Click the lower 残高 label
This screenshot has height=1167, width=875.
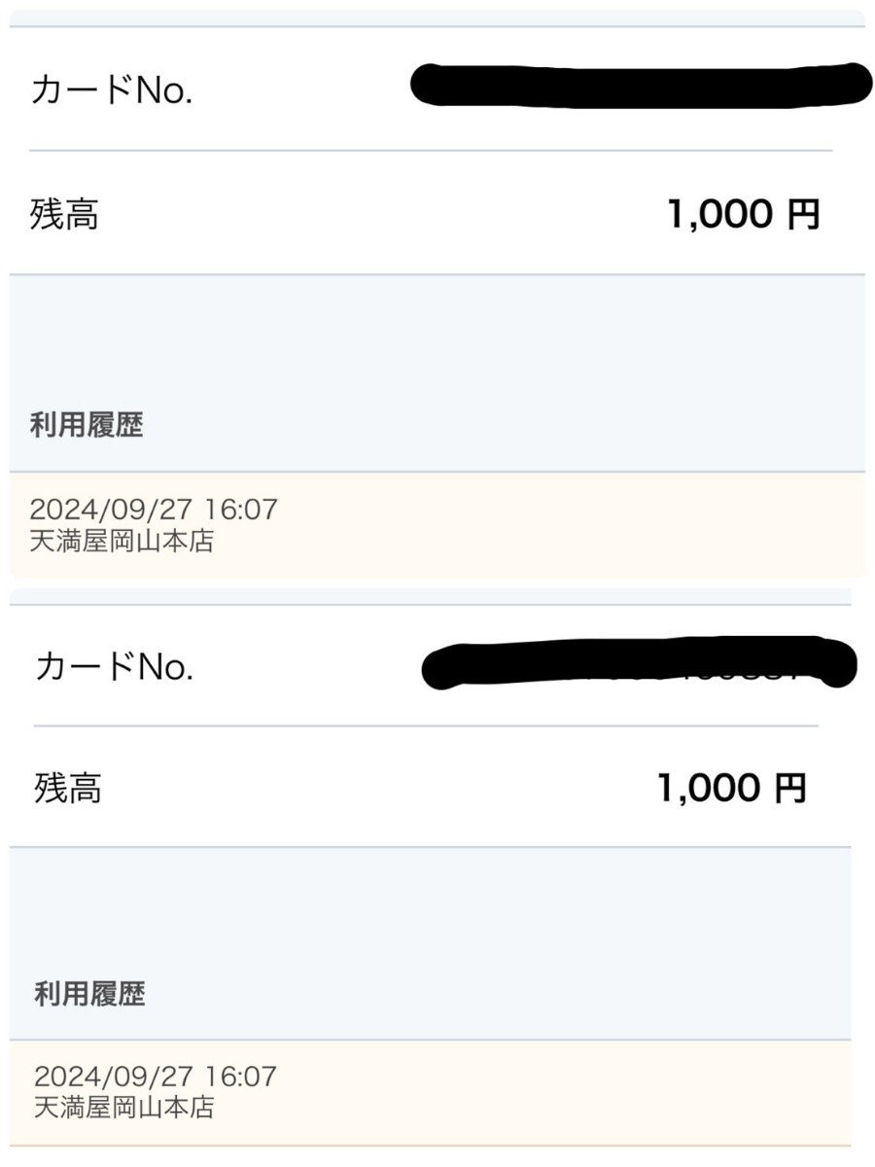coord(68,788)
